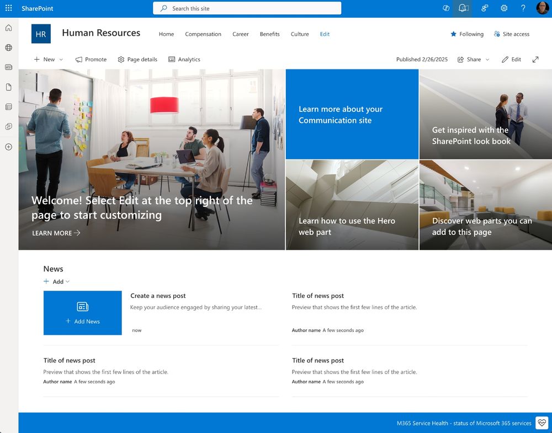The width and height of the screenshot is (552, 433).
Task: Open the app launcher waffle icon
Action: point(9,8)
